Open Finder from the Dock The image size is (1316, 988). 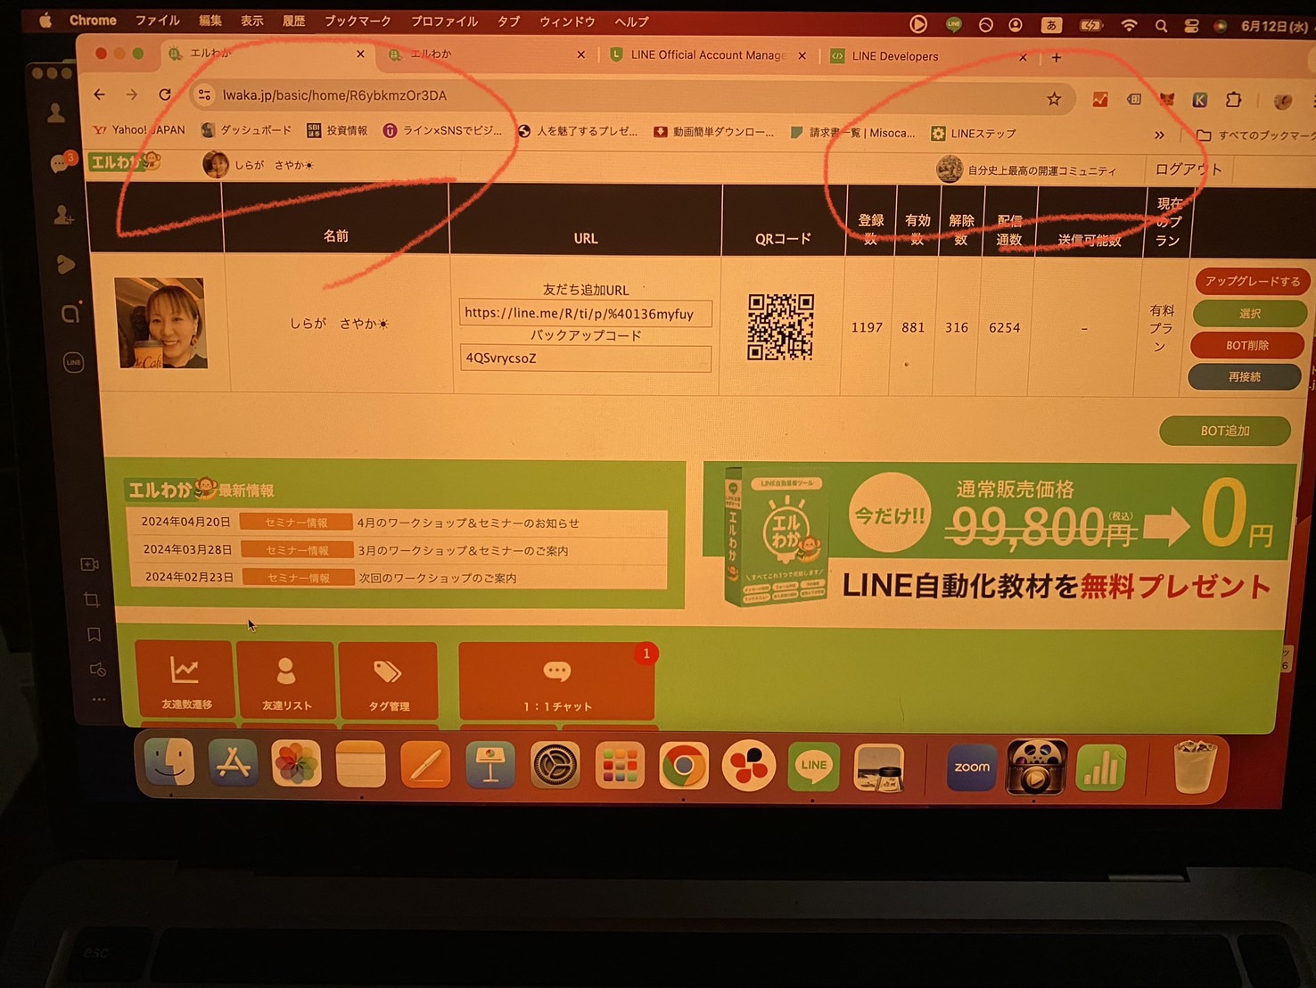[169, 763]
